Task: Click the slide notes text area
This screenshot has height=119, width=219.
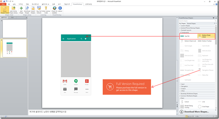Action: tap(102, 112)
